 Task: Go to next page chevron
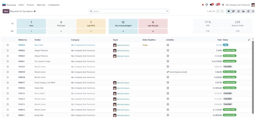[222, 11]
